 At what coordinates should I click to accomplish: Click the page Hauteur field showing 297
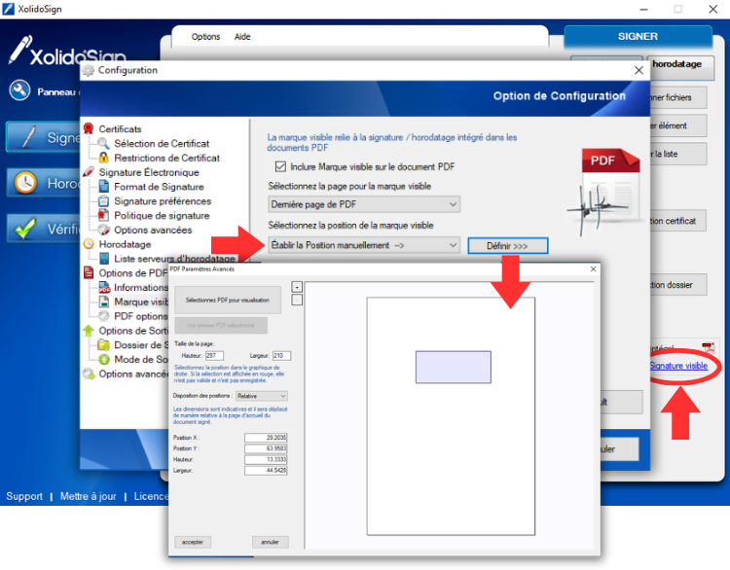tap(215, 355)
